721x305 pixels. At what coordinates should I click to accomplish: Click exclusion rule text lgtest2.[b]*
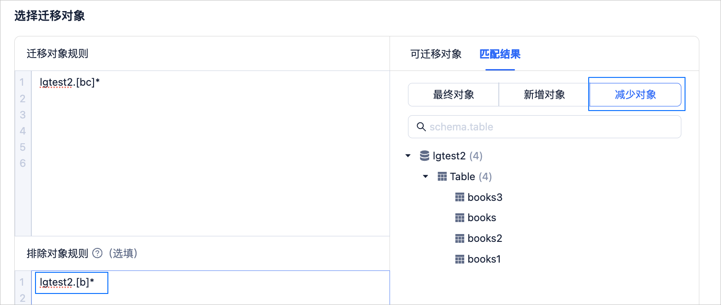point(67,282)
